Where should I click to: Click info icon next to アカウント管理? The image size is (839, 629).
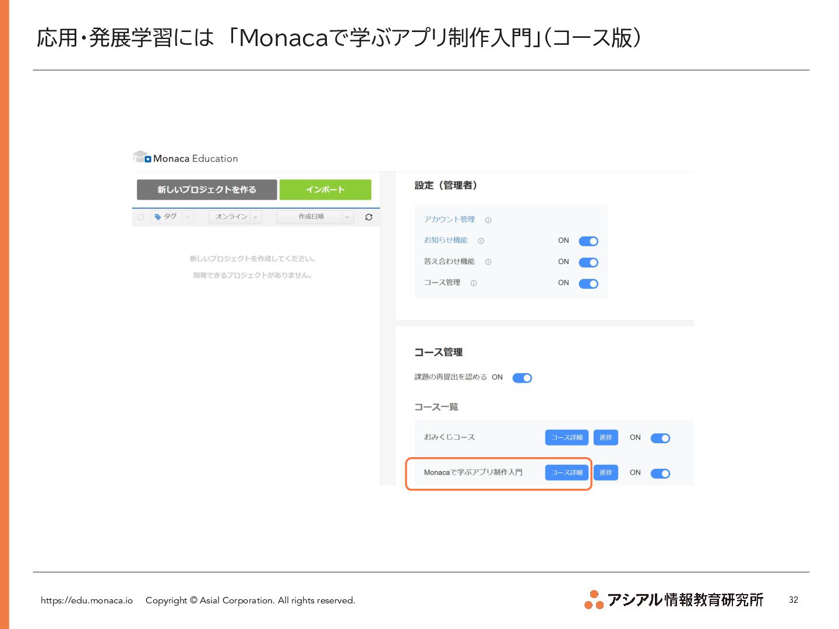488,220
